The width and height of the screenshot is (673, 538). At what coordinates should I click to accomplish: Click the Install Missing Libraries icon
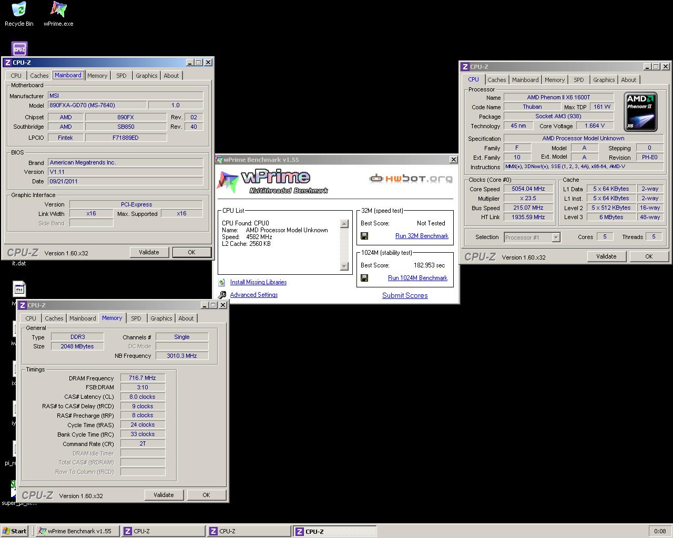[x=222, y=282]
